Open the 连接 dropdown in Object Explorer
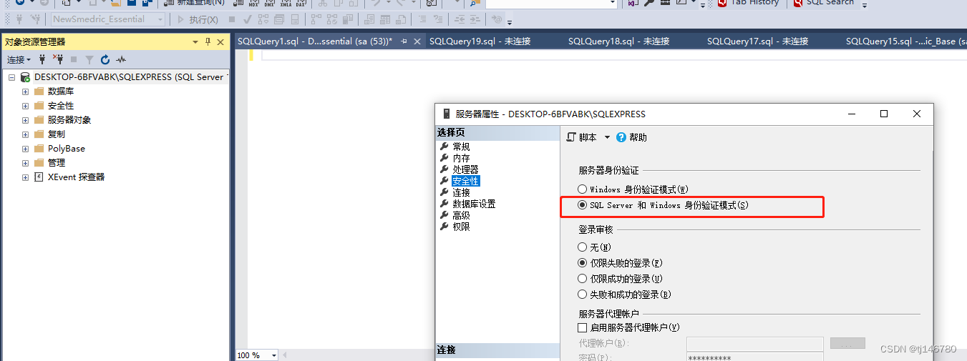This screenshot has height=361, width=967. click(x=19, y=59)
